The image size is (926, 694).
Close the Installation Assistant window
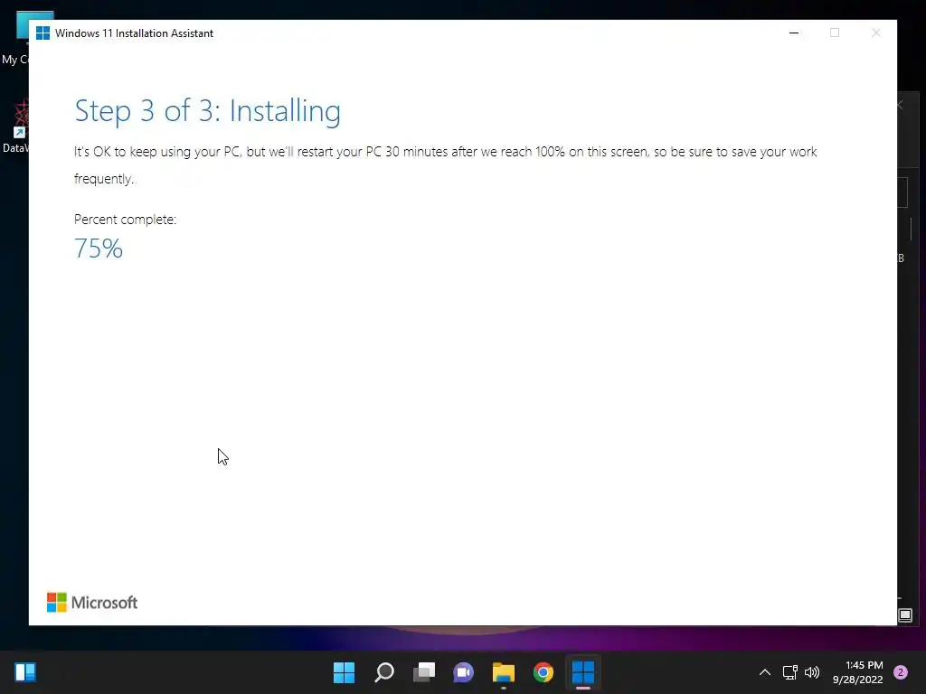click(x=875, y=33)
